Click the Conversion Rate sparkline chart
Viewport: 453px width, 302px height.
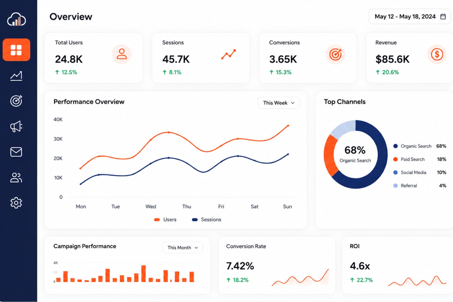point(300,278)
